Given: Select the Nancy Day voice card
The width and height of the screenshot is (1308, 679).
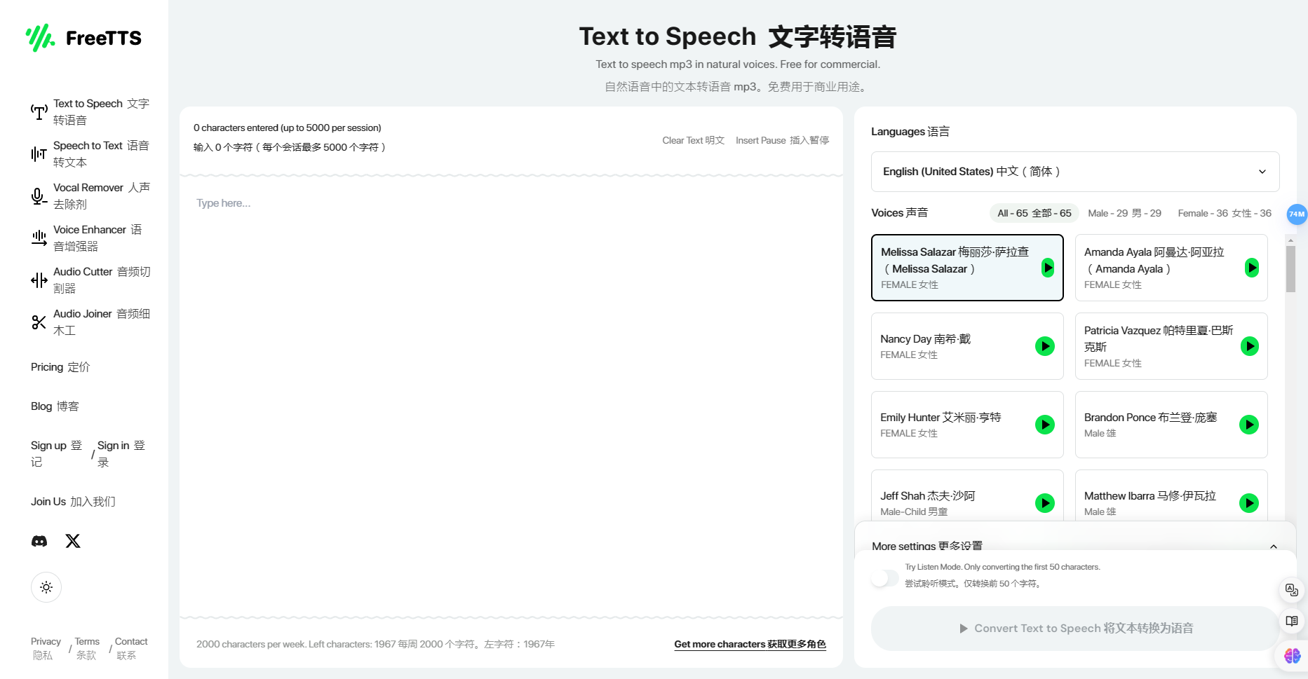Looking at the screenshot, I should [967, 346].
